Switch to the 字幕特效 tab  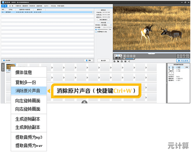pyautogui.click(x=18, y=6)
